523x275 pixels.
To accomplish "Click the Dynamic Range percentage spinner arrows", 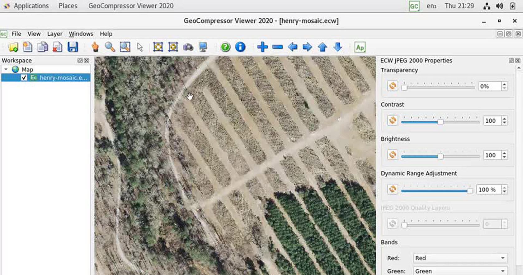I will (x=504, y=190).
